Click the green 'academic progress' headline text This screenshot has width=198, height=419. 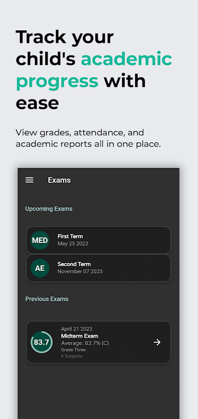94,70
